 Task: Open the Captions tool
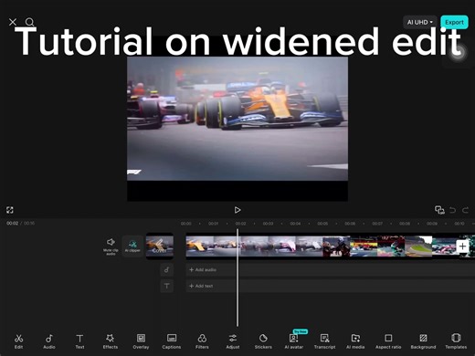click(172, 341)
